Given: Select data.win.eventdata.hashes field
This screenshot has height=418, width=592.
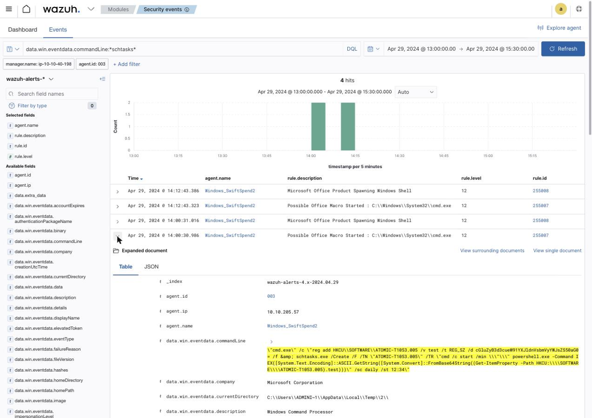Looking at the screenshot, I should tap(41, 370).
